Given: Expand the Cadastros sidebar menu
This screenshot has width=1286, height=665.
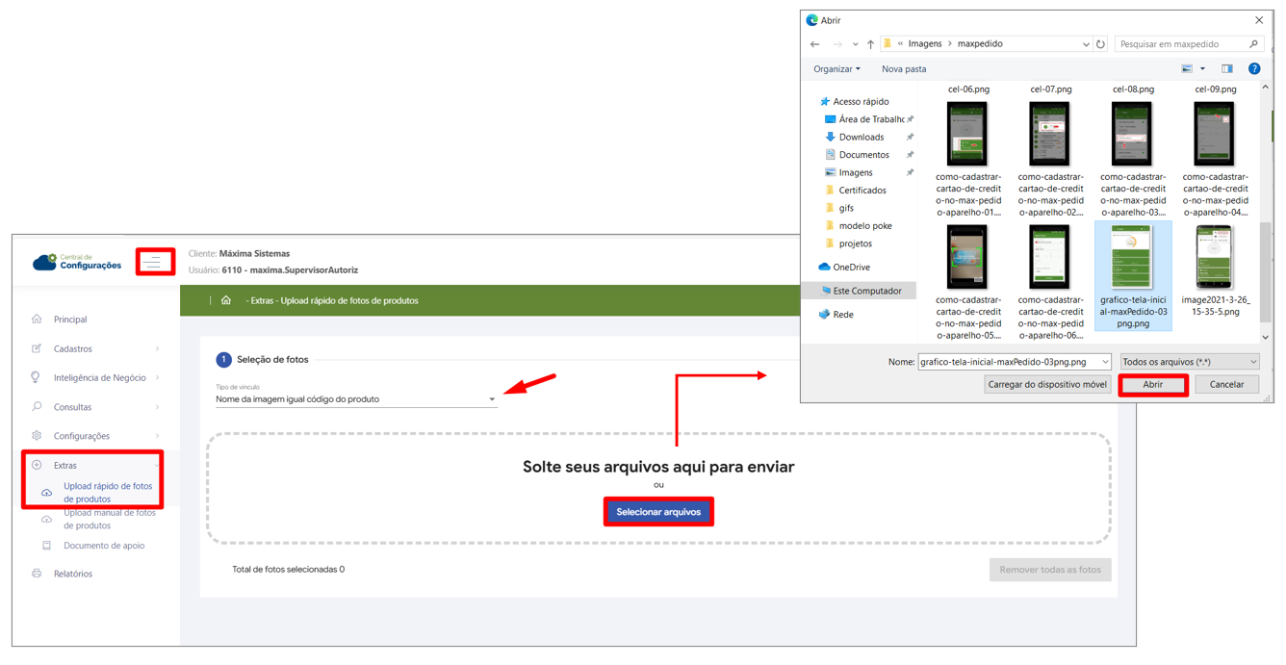Looking at the screenshot, I should pyautogui.click(x=73, y=348).
